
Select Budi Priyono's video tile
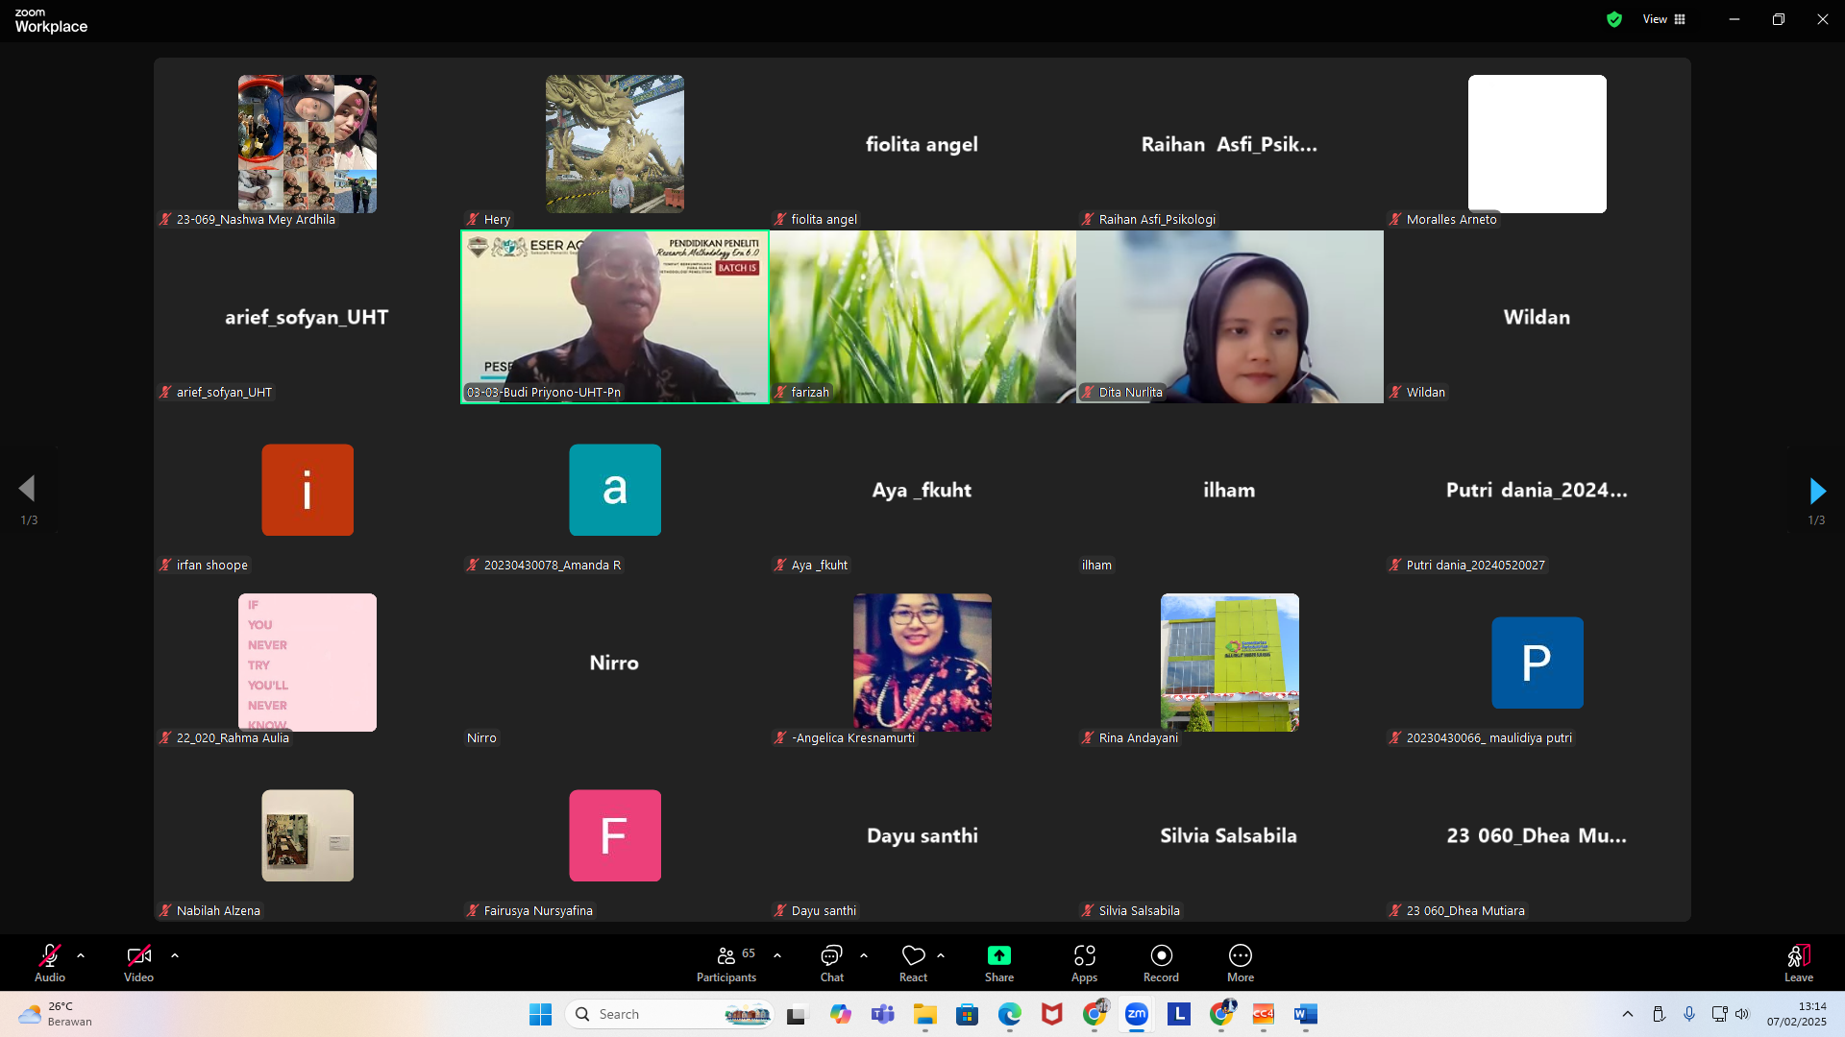615,317
